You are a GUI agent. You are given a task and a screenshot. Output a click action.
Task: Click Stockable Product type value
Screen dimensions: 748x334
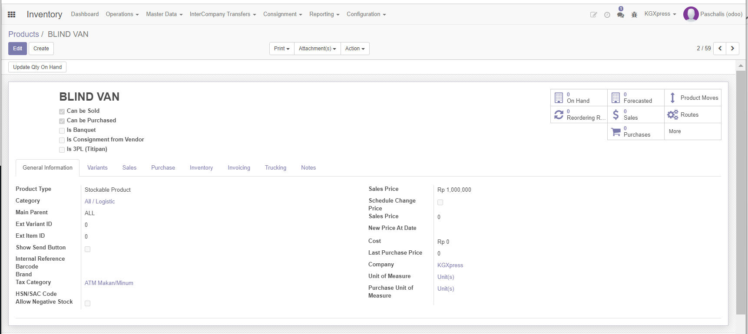click(108, 190)
